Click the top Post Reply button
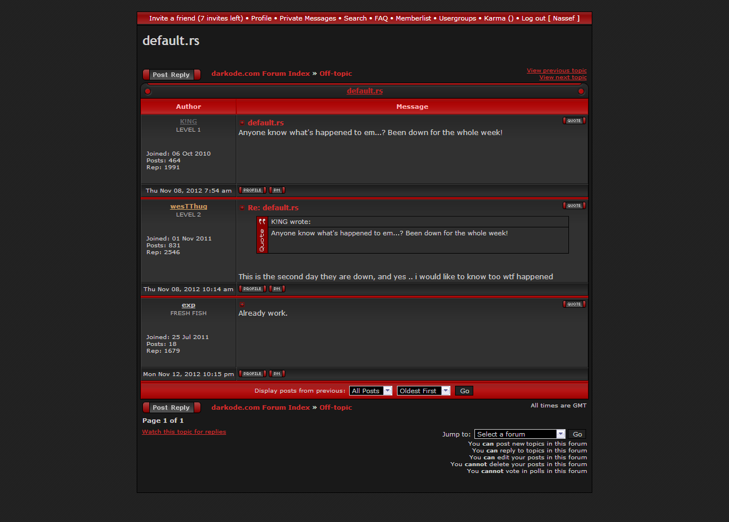 pos(171,75)
